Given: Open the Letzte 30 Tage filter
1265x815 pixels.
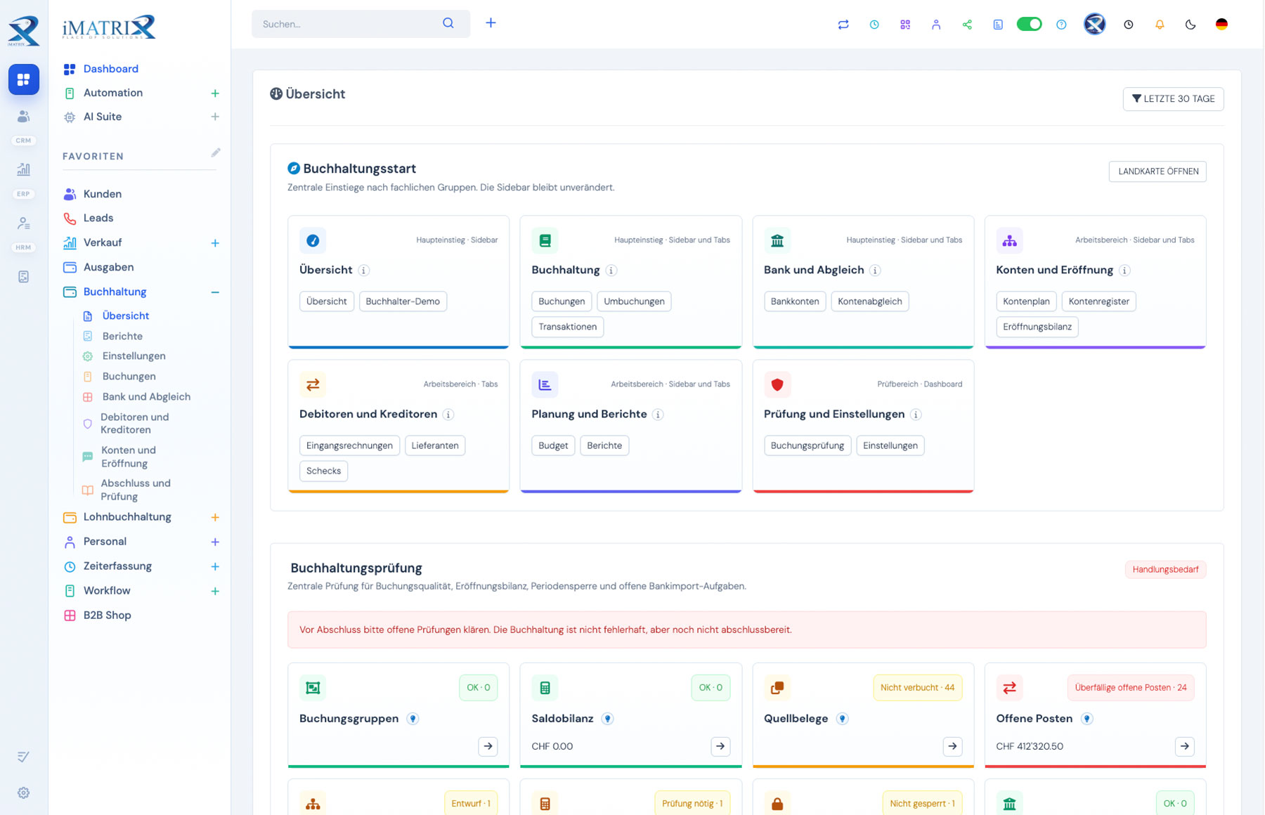Looking at the screenshot, I should coord(1173,99).
